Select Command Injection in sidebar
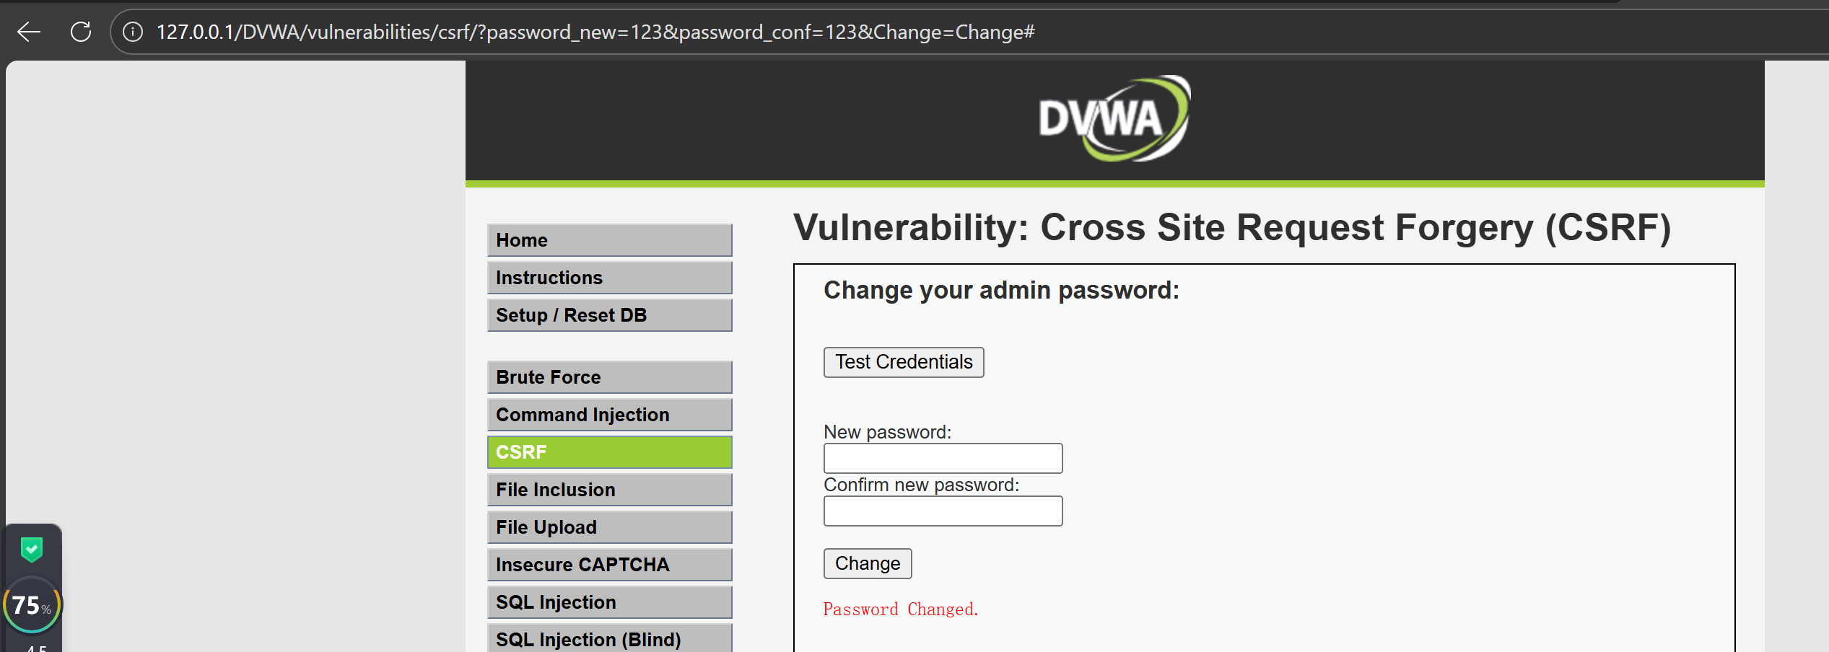1829x652 pixels. click(x=609, y=415)
